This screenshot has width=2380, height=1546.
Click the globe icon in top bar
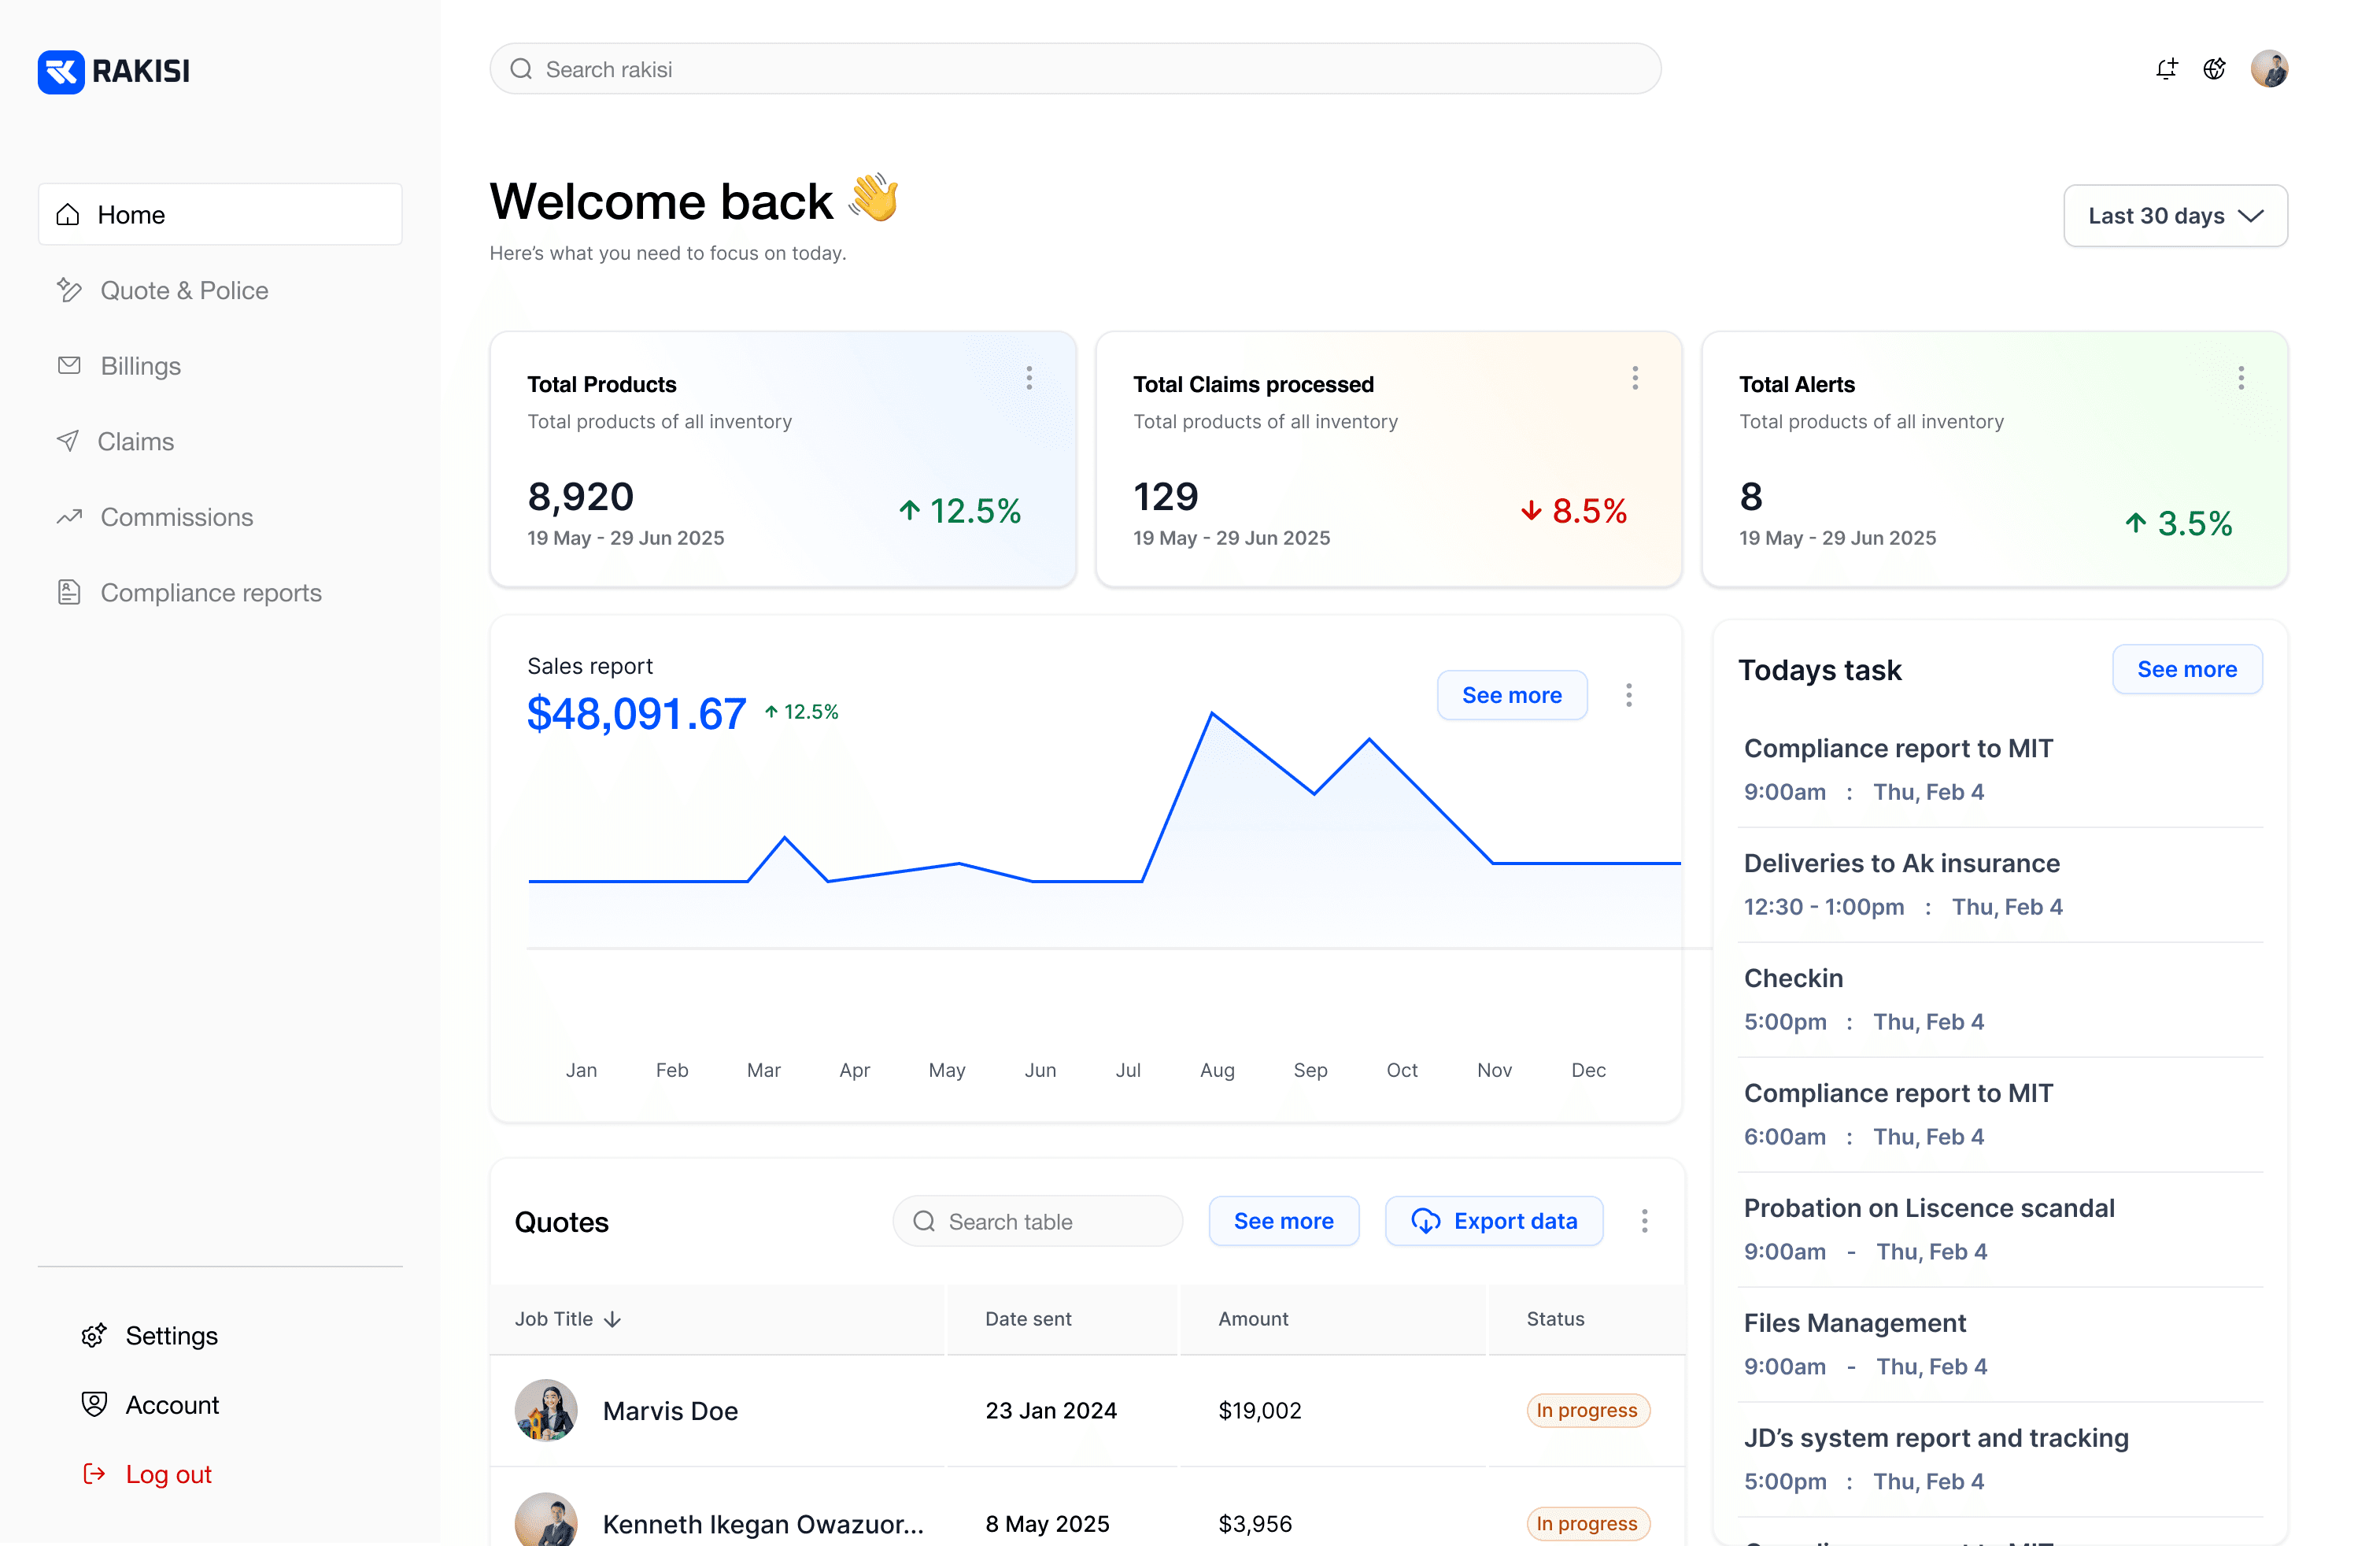(2214, 69)
